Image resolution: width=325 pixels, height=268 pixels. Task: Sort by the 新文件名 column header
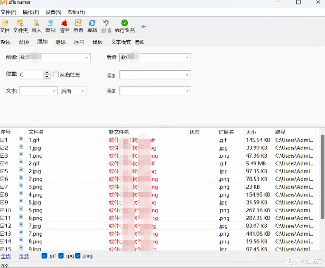147,132
